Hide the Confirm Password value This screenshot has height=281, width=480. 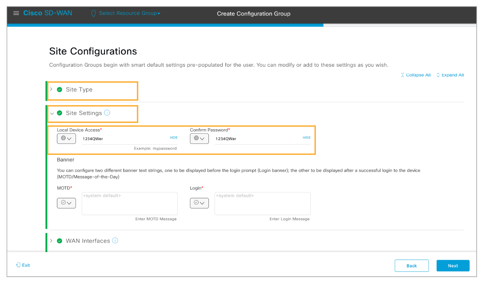point(306,138)
